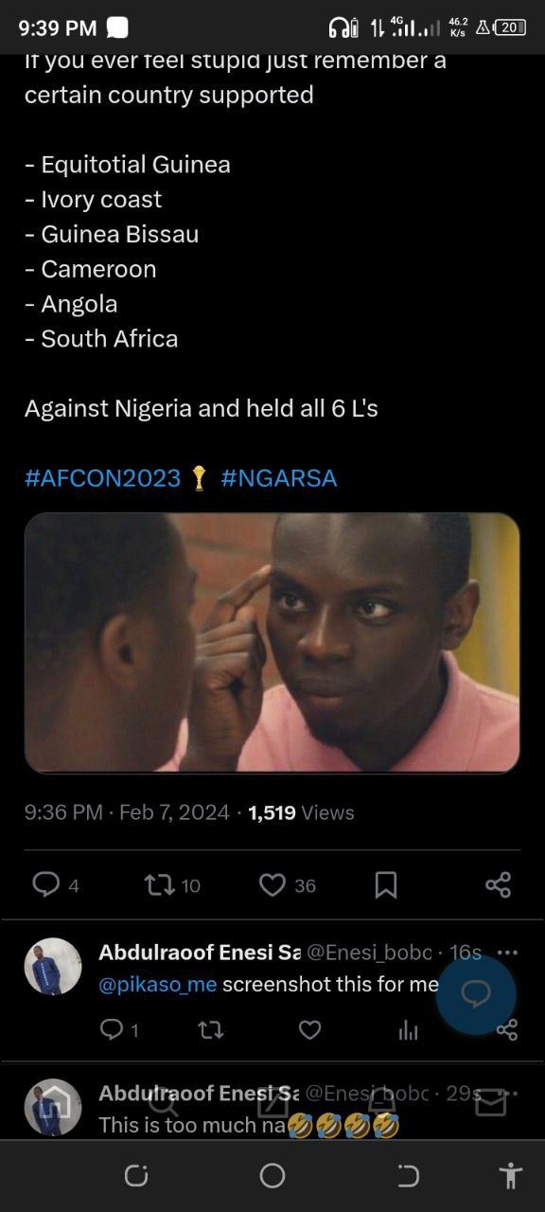Tap the floating blue reply button
Screen dimensions: 545x1212
point(476,993)
